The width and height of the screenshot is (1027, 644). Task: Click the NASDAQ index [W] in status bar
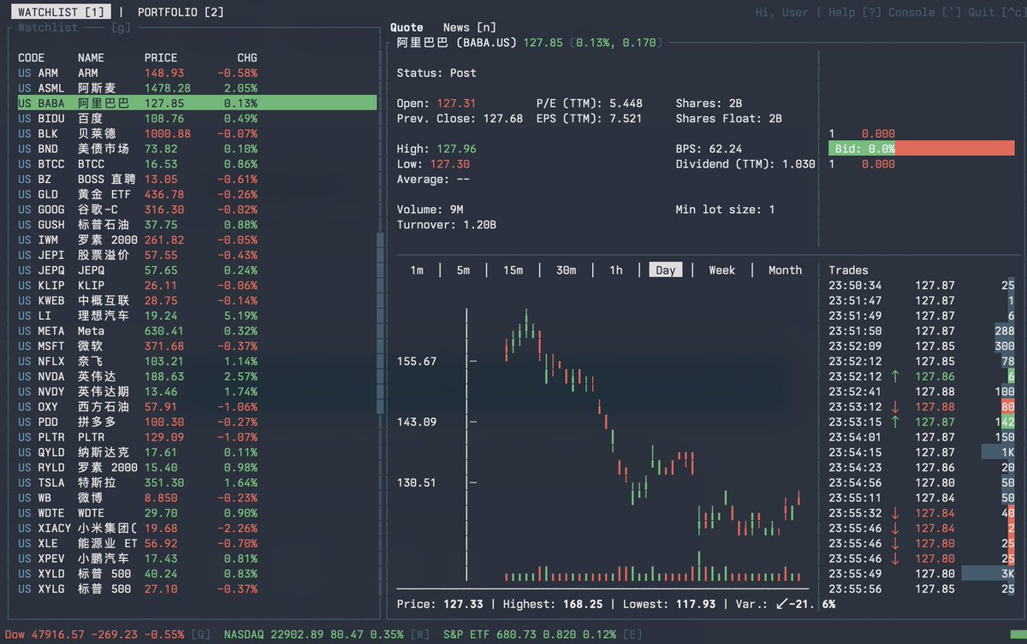click(x=328, y=635)
